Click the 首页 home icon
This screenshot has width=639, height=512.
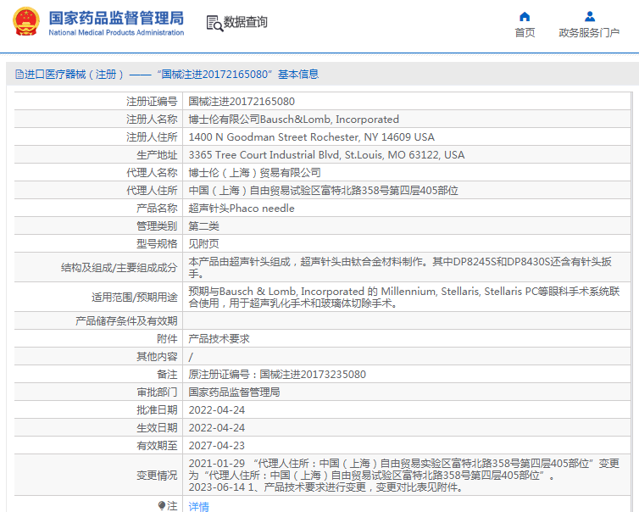click(525, 17)
